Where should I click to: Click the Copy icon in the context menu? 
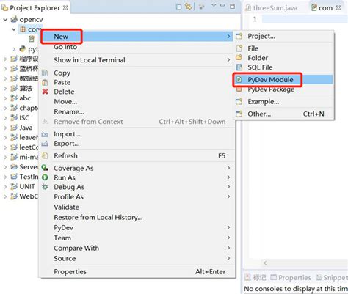[x=45, y=73]
